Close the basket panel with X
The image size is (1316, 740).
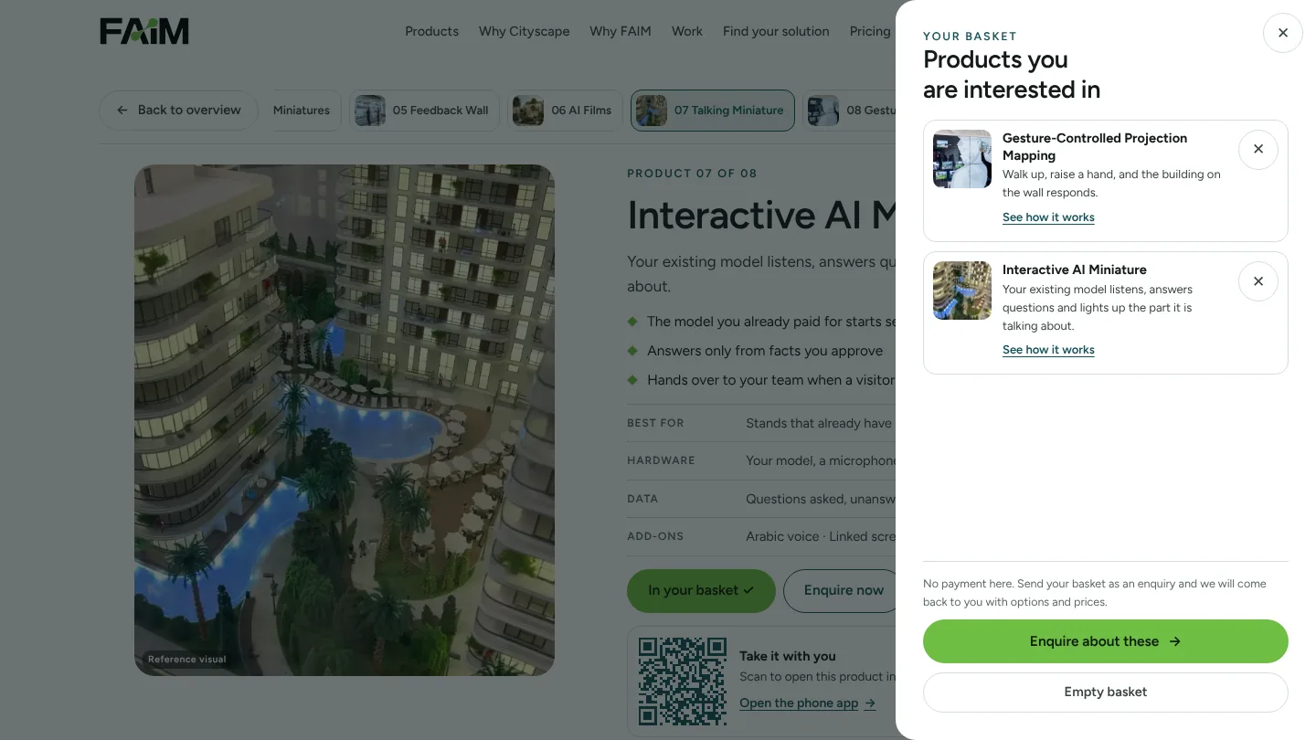[1282, 33]
